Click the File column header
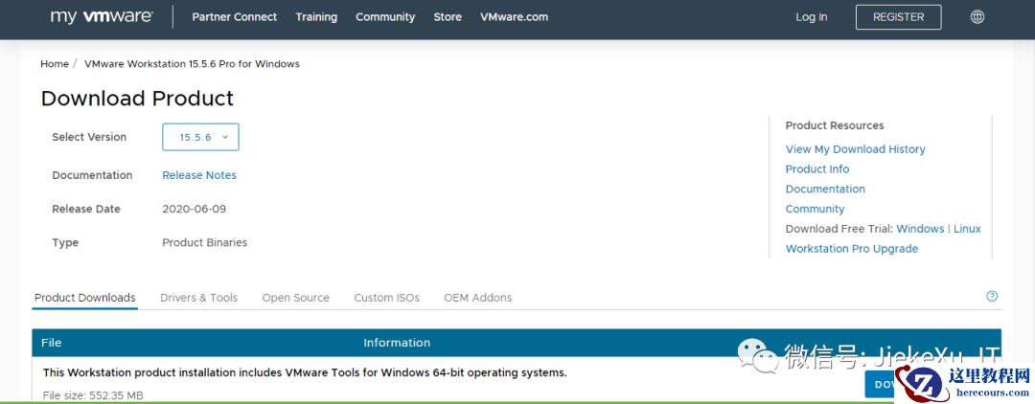Viewport: 1035px width, 404px height. tap(52, 343)
